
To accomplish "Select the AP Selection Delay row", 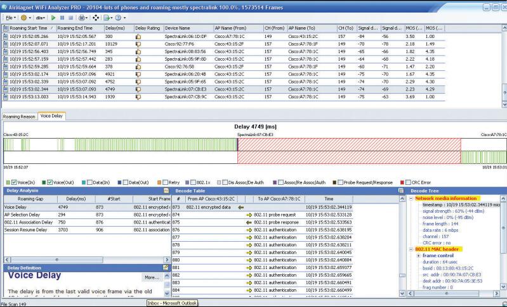I will click(87, 215).
